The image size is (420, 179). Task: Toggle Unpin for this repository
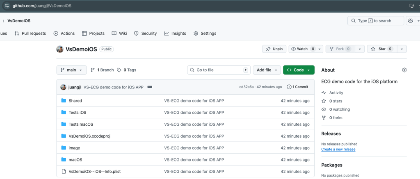click(274, 49)
